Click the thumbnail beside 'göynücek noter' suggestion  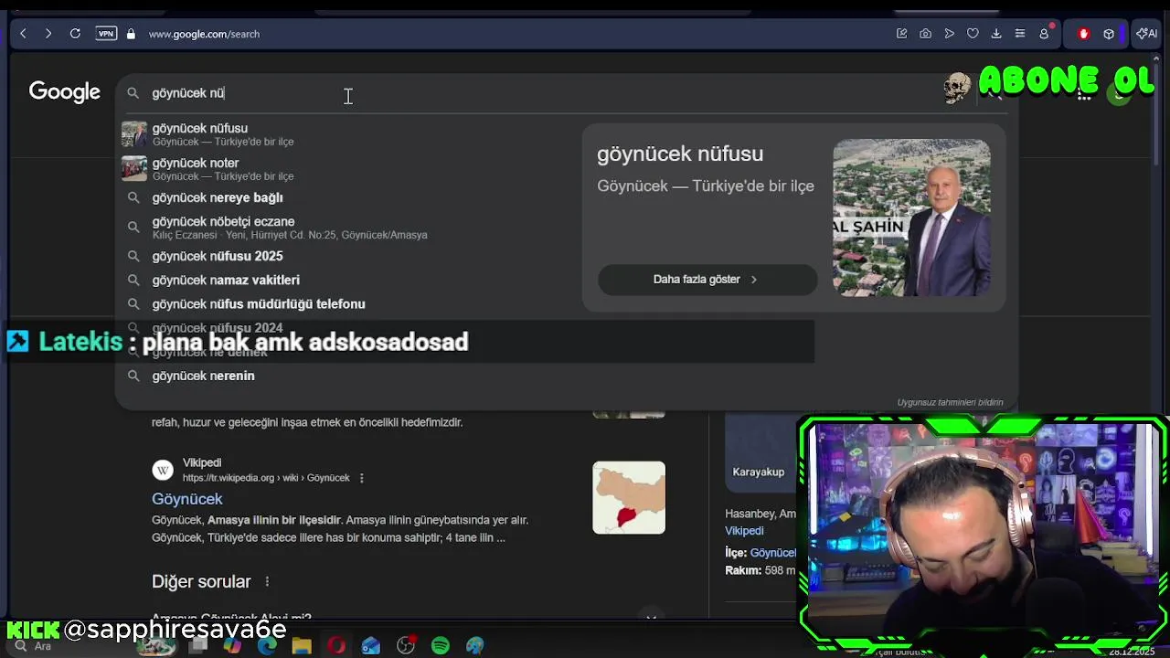134,169
